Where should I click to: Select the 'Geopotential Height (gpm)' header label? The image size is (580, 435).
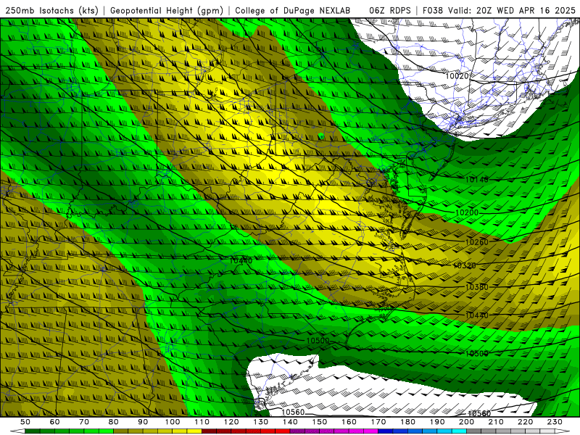pyautogui.click(x=167, y=10)
